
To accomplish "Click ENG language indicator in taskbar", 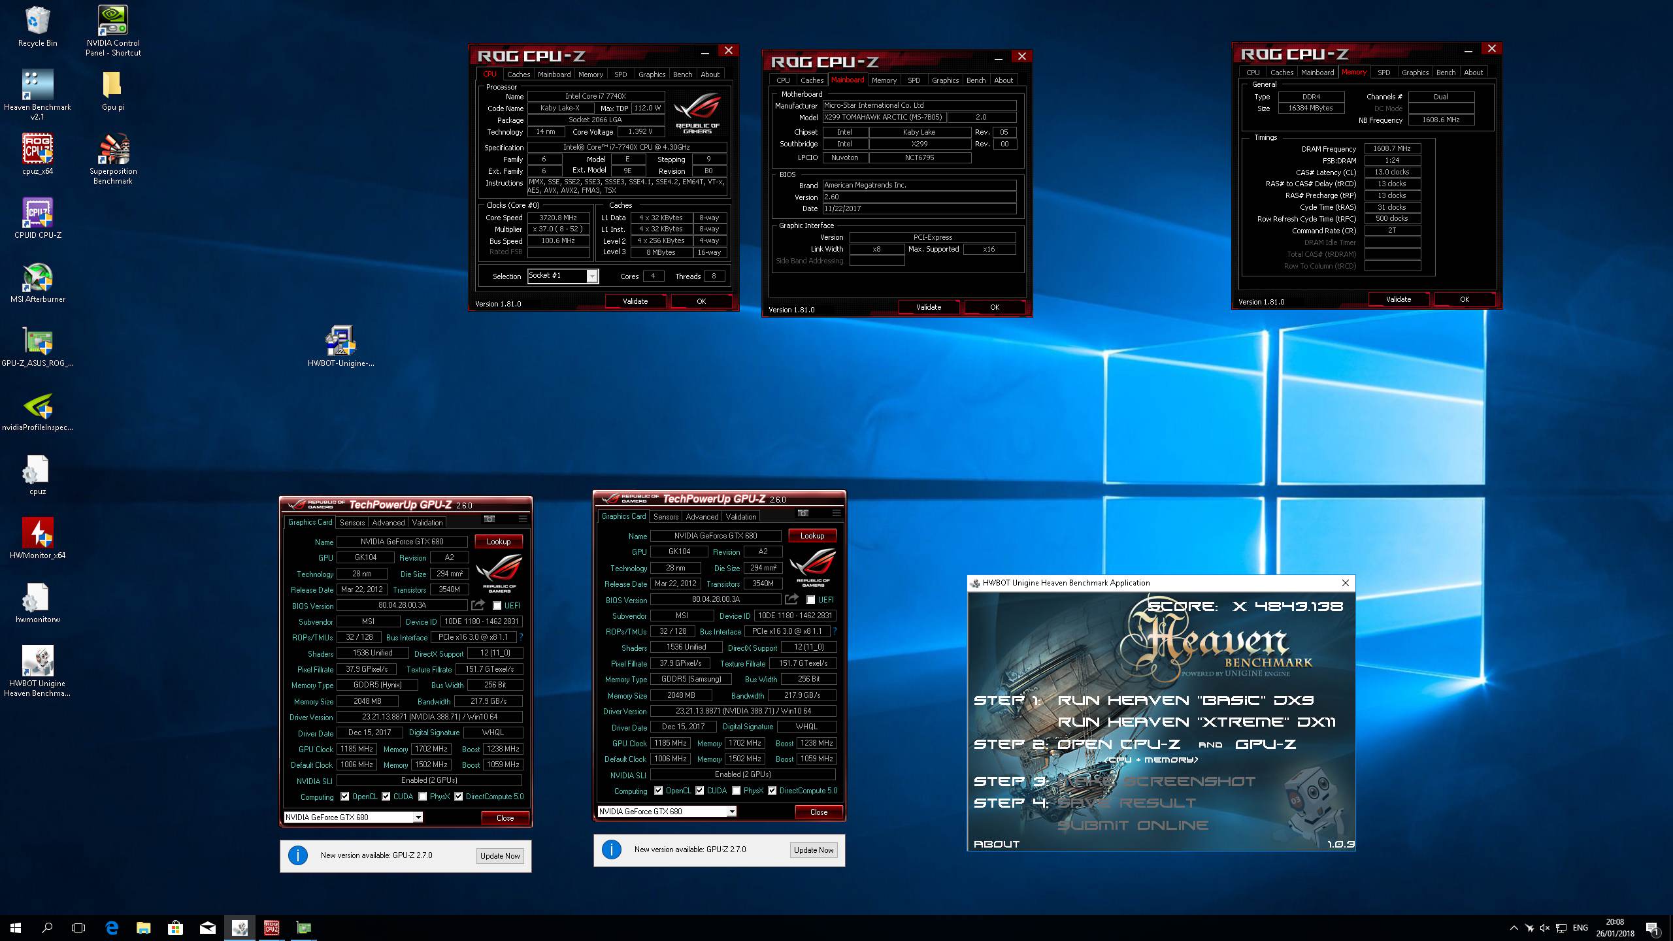I will [1580, 928].
